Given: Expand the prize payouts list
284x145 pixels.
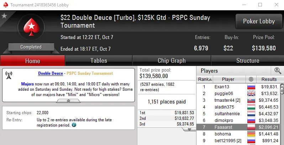Looking at the screenshot, I should pos(189,129).
